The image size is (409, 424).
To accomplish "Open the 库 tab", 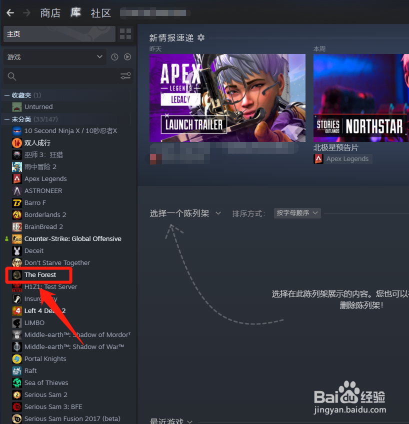I will pos(75,12).
